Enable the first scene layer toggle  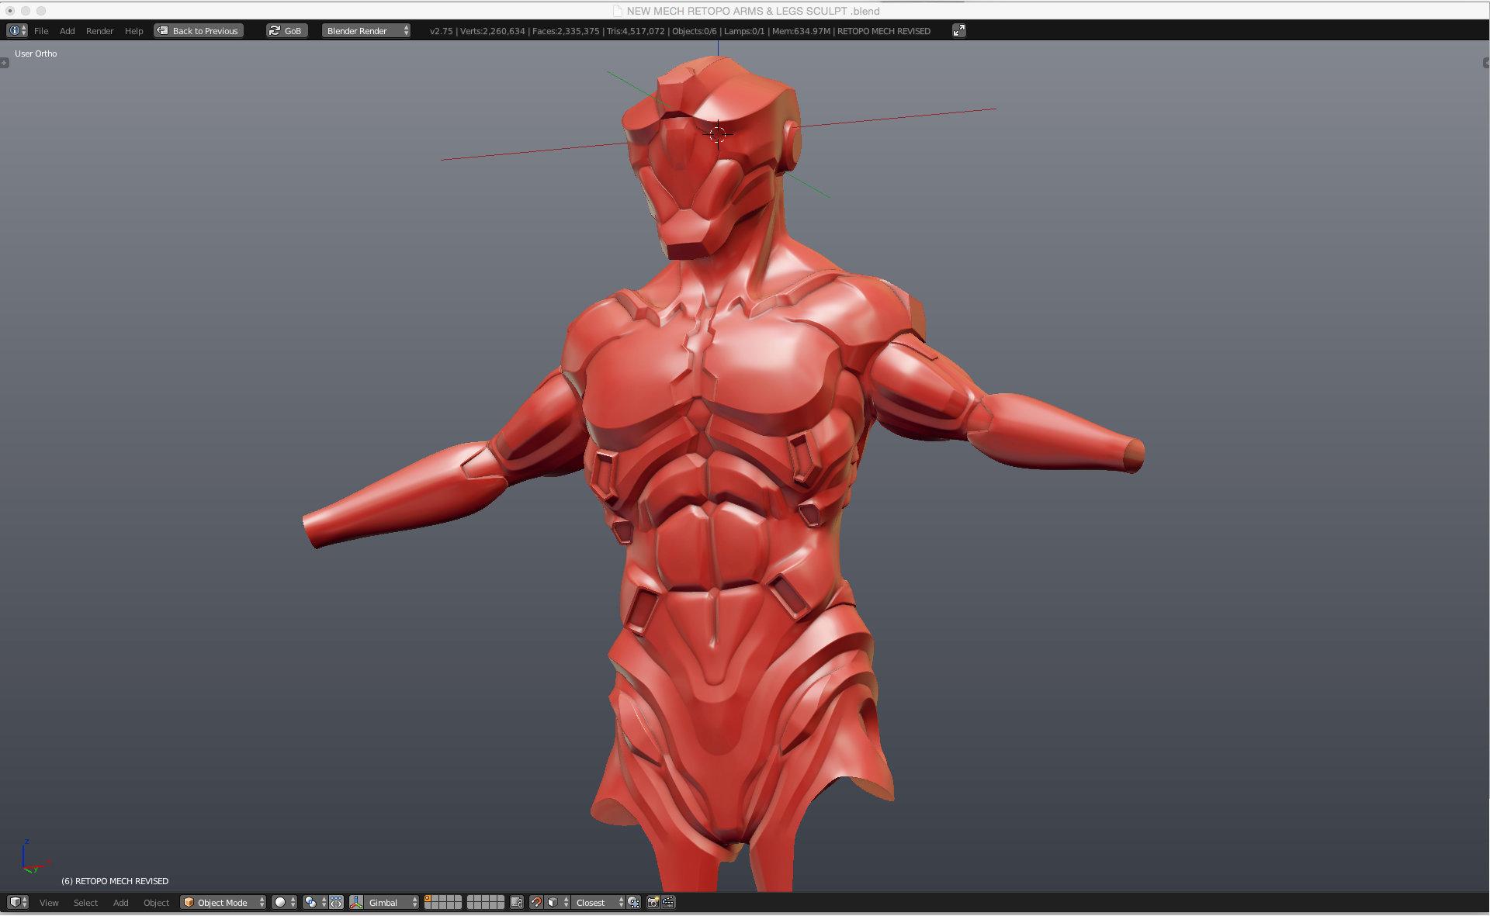pos(429,899)
